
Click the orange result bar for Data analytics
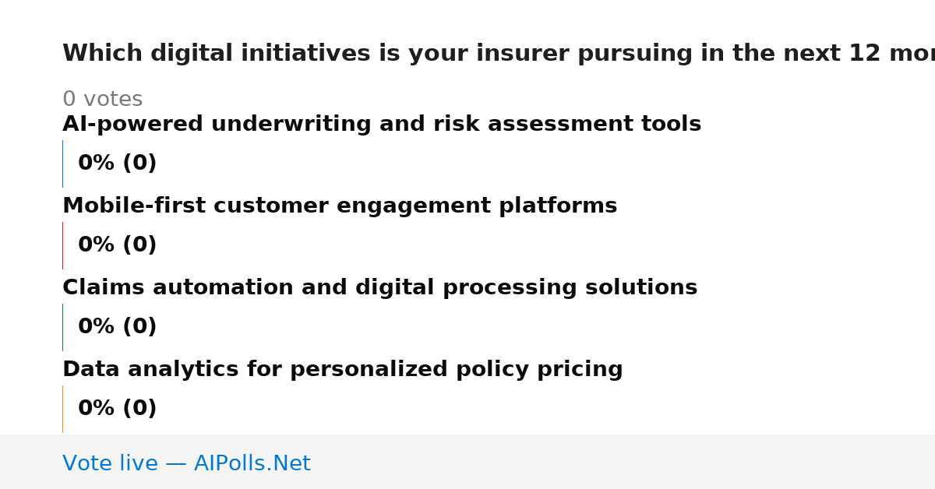62,409
